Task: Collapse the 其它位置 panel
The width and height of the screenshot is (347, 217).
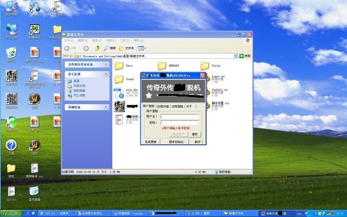Action: pyautogui.click(x=106, y=74)
